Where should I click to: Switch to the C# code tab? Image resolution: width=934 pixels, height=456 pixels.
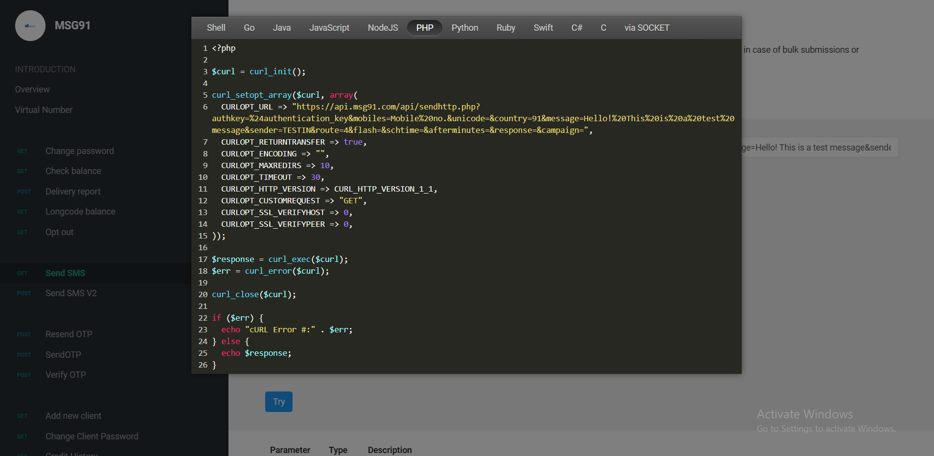[577, 28]
